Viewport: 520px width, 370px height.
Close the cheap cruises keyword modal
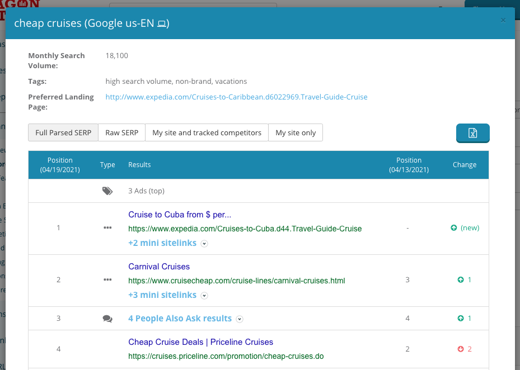tap(503, 20)
